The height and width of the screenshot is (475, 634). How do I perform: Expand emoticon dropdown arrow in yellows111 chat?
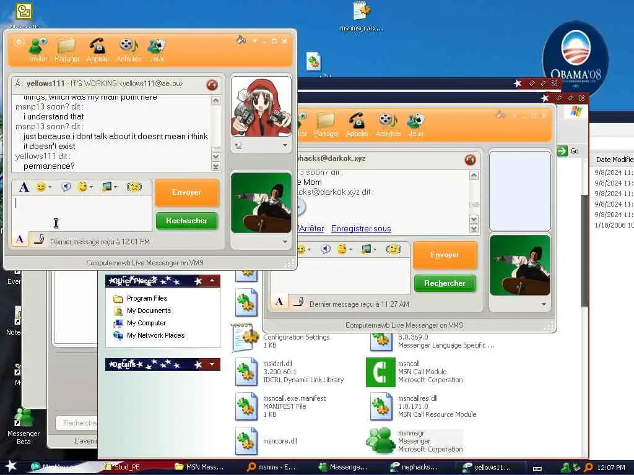[x=50, y=187]
